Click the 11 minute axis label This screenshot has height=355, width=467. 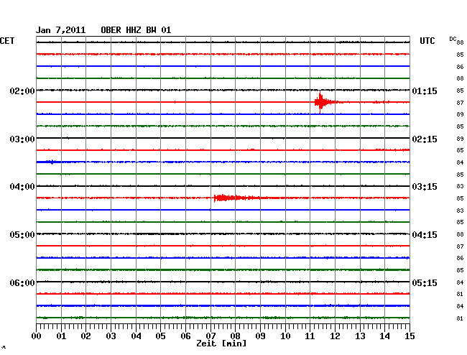pos(310,336)
